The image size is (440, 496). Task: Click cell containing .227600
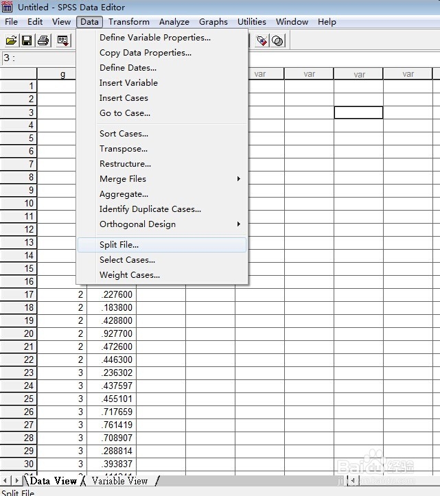tap(112, 294)
